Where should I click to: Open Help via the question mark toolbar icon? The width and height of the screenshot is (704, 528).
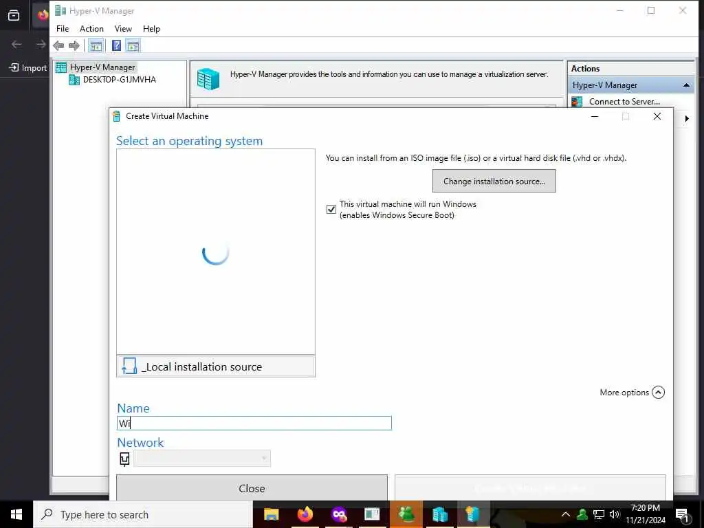pos(116,45)
